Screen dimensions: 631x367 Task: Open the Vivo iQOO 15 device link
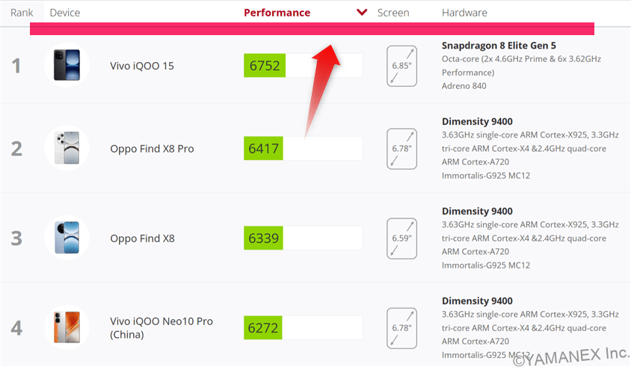[x=142, y=66]
